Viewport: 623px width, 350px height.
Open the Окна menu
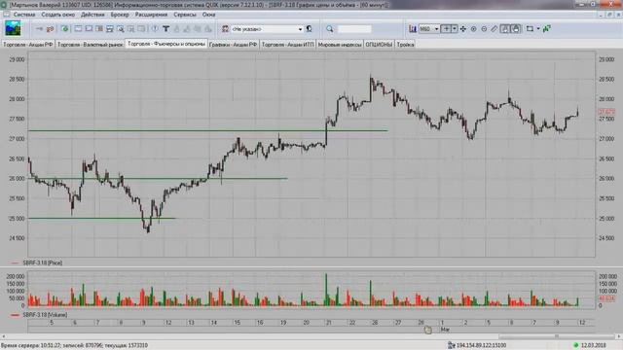pyautogui.click(x=208, y=15)
